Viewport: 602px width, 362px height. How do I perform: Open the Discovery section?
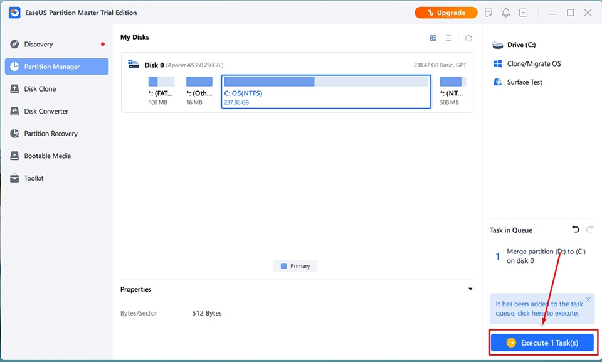coord(57,44)
